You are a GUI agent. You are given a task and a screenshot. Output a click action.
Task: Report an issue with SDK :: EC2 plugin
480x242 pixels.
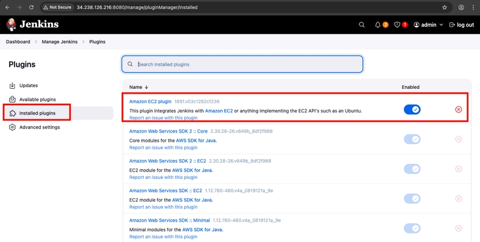click(x=163, y=207)
